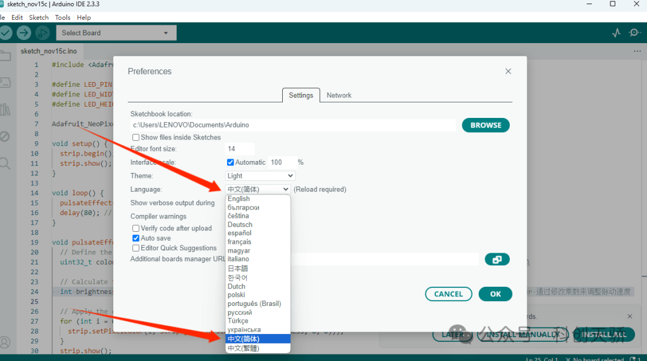Choose English from language list
The height and width of the screenshot is (361, 647).
point(258,199)
